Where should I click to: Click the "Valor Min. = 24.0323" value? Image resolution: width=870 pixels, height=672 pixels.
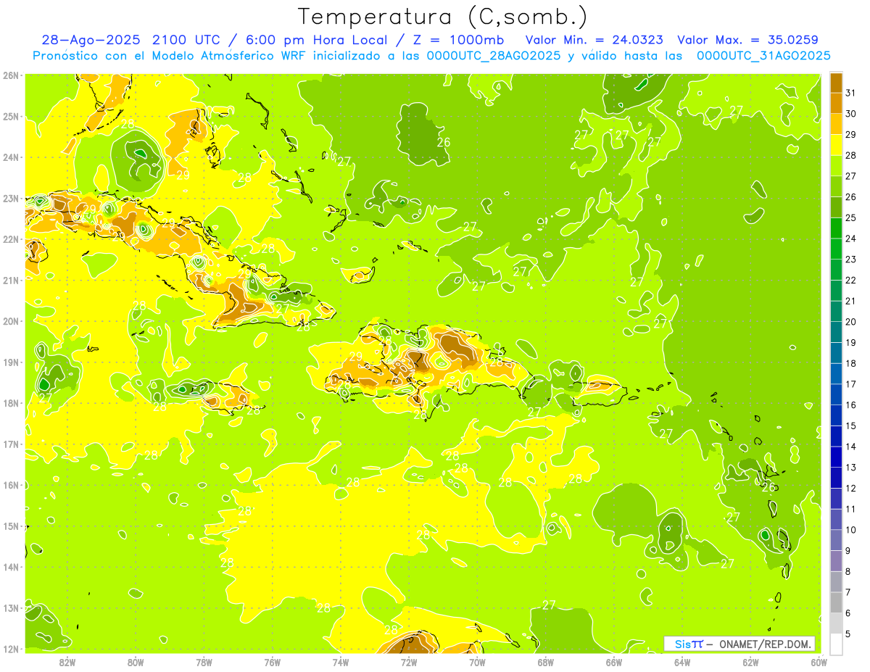[x=594, y=41]
